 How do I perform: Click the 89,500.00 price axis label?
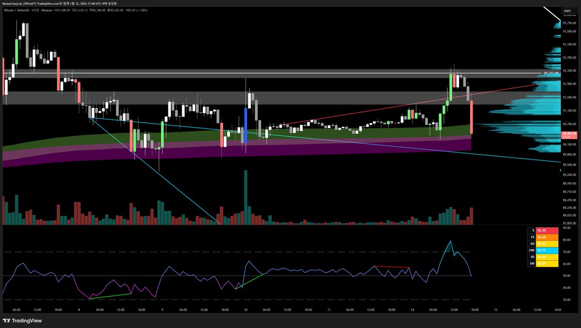point(569,164)
